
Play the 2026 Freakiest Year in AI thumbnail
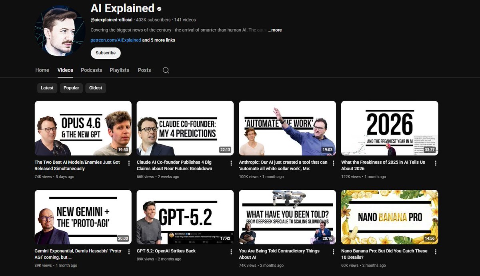click(390, 128)
